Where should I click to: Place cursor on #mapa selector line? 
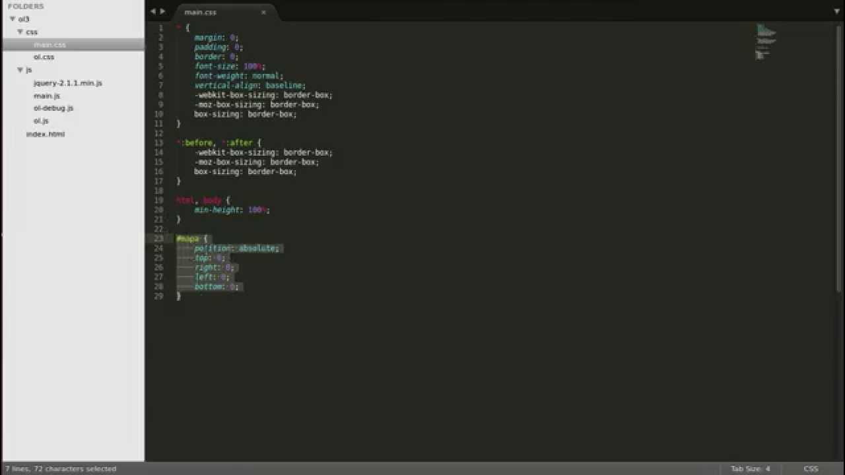click(192, 239)
